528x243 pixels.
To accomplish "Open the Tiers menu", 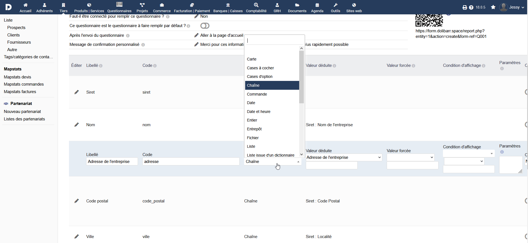I will pos(63,7).
